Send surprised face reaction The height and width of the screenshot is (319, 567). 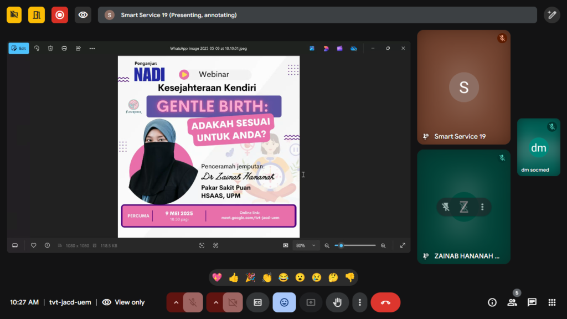pyautogui.click(x=300, y=277)
